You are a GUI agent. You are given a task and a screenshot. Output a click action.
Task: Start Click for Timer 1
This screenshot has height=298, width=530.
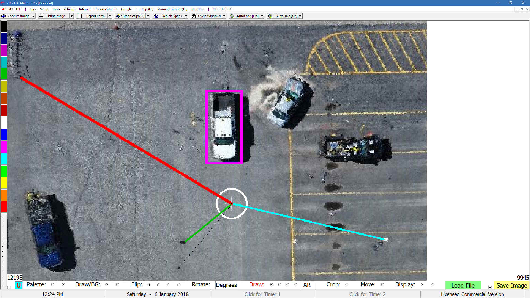263,294
